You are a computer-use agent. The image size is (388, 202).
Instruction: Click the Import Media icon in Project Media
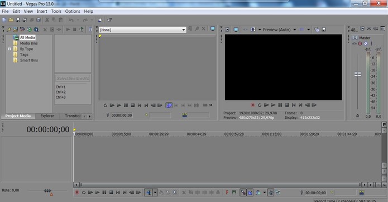pyautogui.click(x=9, y=30)
